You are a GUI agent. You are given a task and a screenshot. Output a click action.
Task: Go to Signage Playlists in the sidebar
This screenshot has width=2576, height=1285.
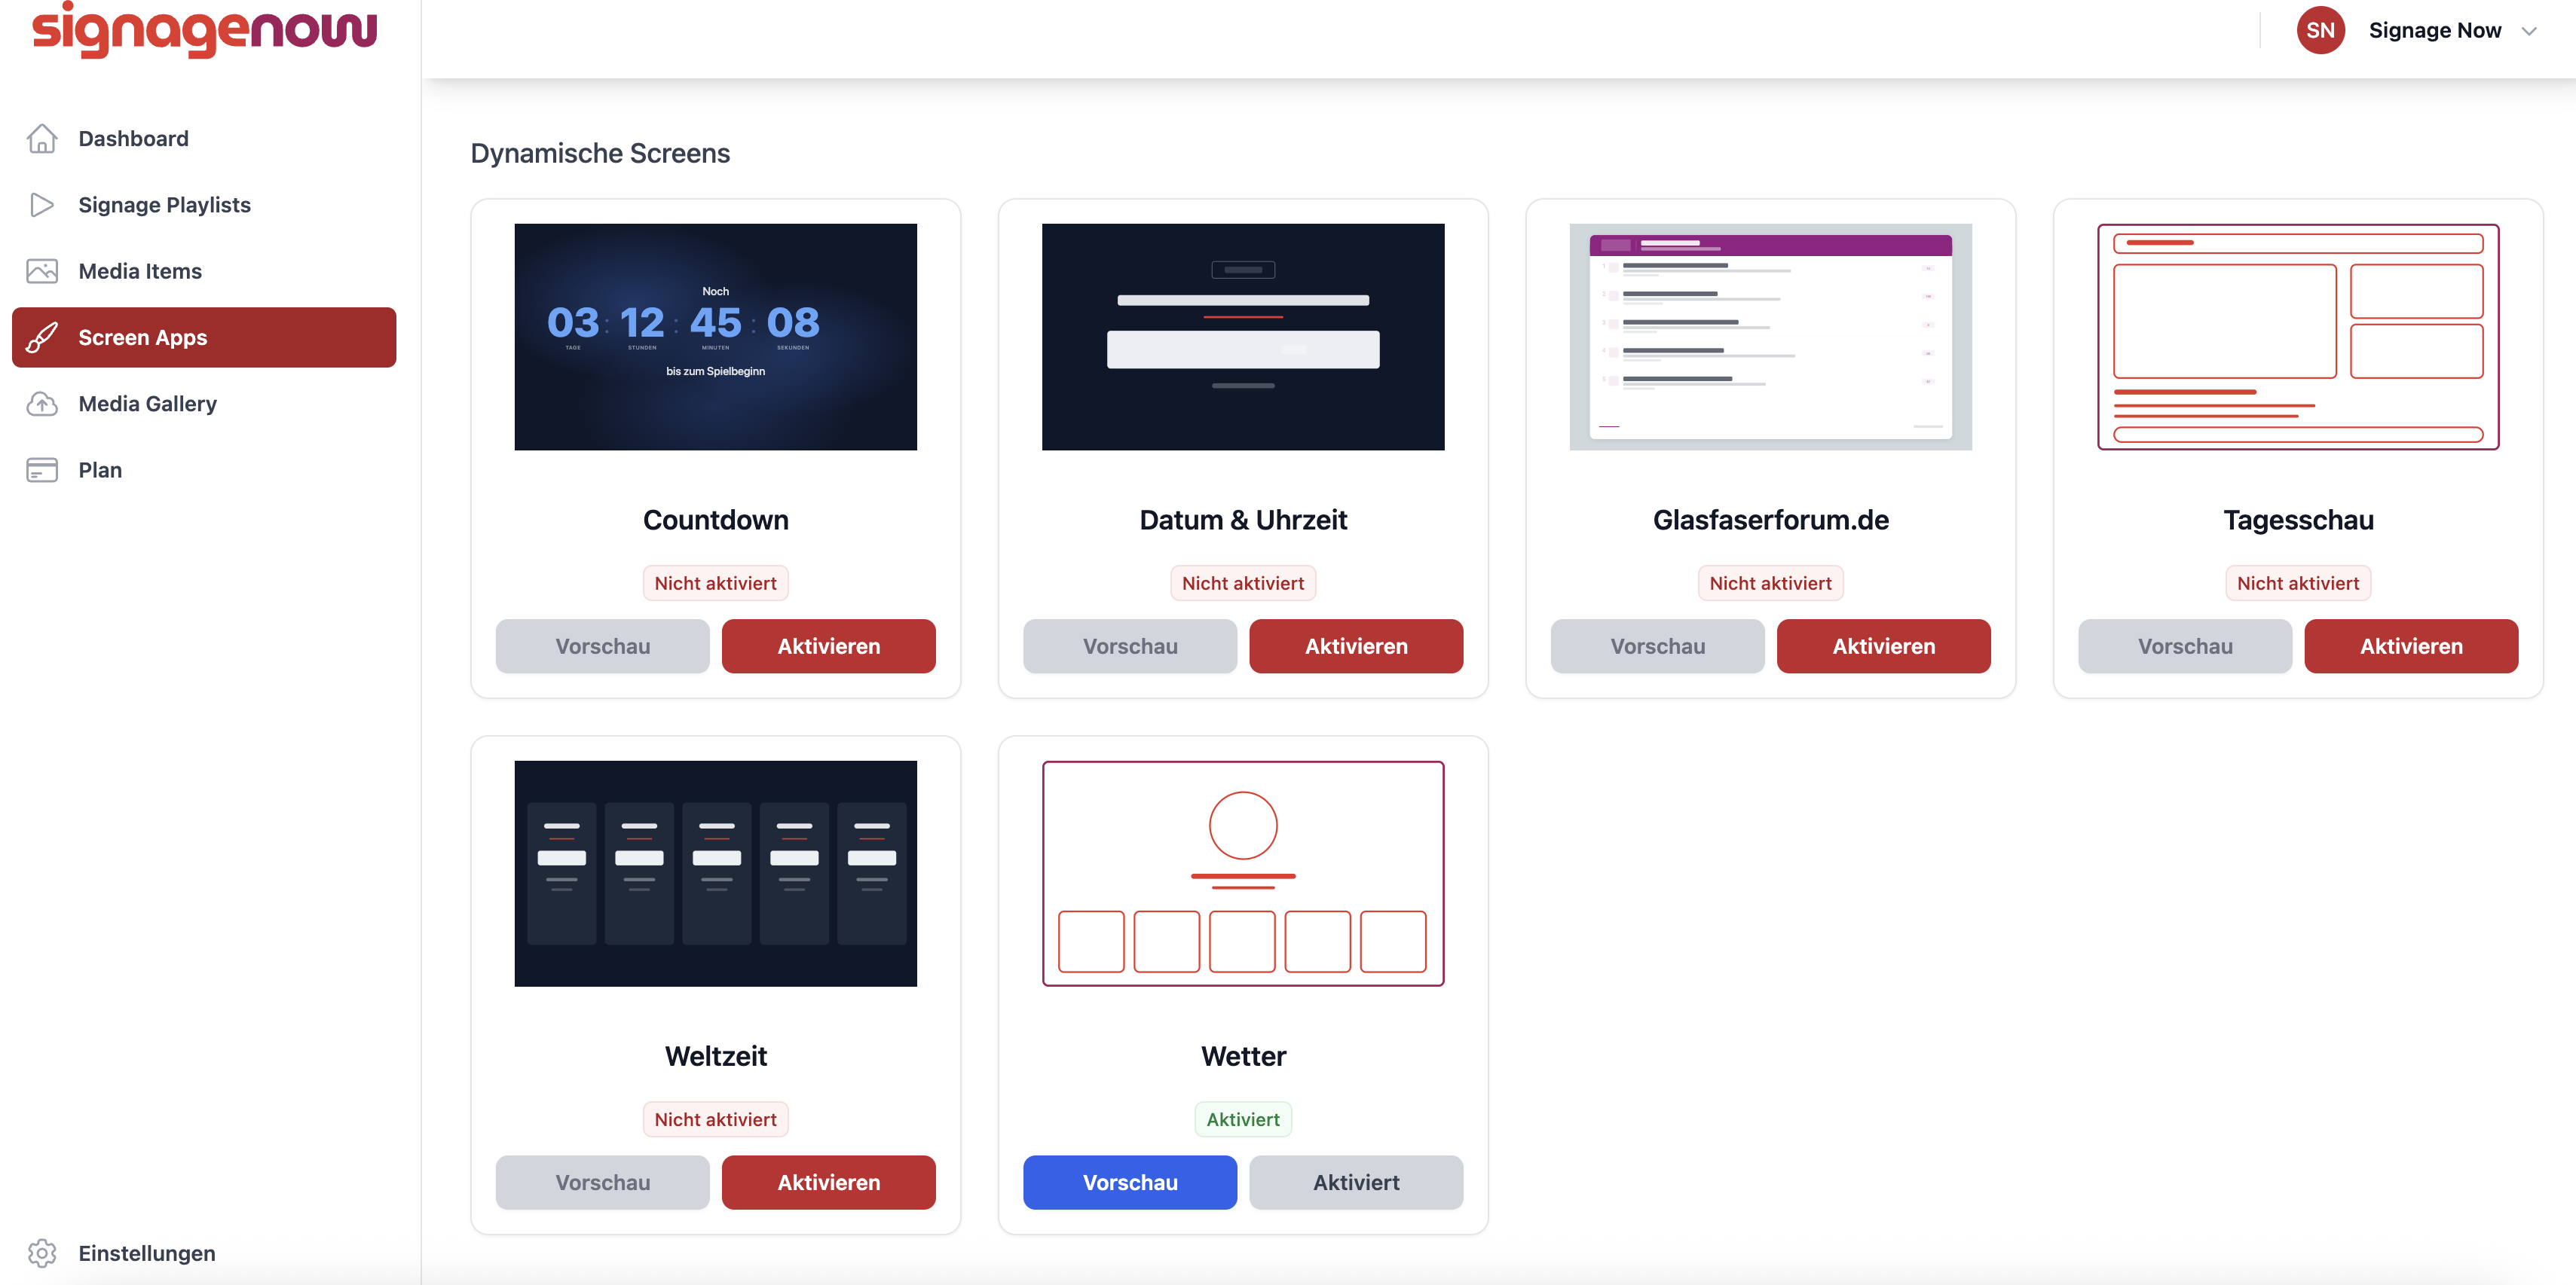tap(164, 205)
